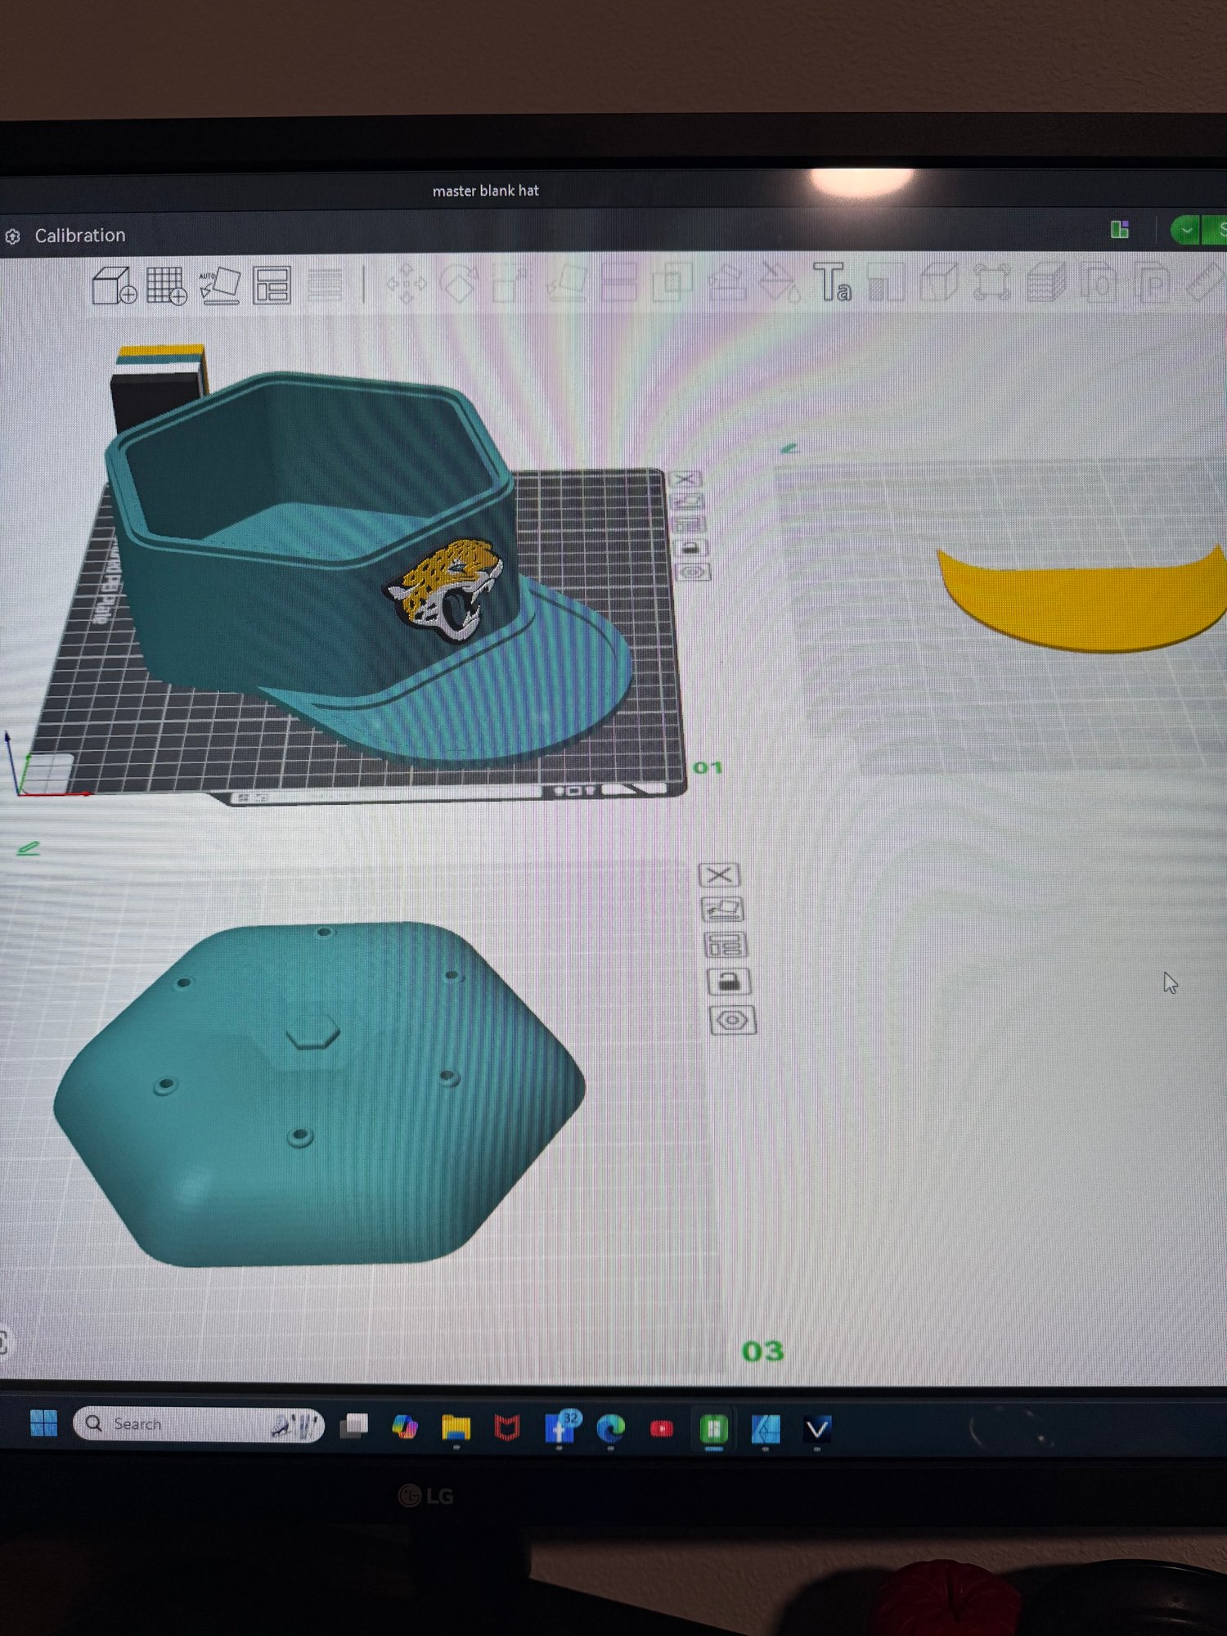Image resolution: width=1227 pixels, height=1636 pixels.
Task: Open the Color Painting bucket tool
Action: 779,282
